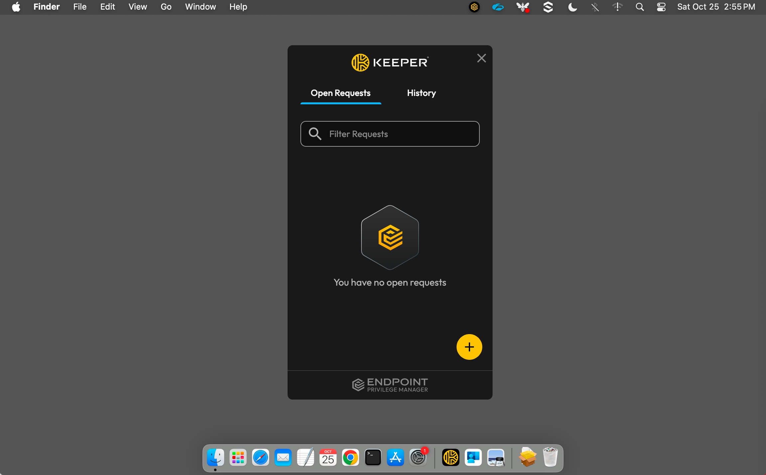The width and height of the screenshot is (766, 475).
Task: Open Spotlight search in menu bar
Action: [640, 7]
